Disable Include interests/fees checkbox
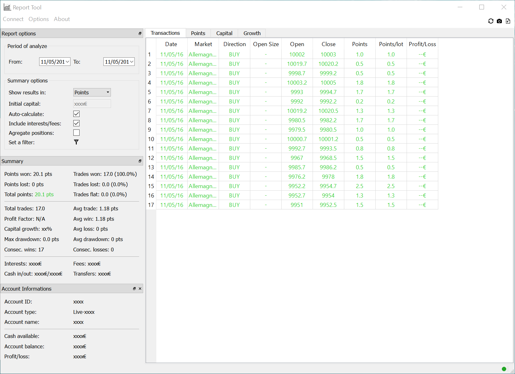Image resolution: width=515 pixels, height=374 pixels. [76, 123]
